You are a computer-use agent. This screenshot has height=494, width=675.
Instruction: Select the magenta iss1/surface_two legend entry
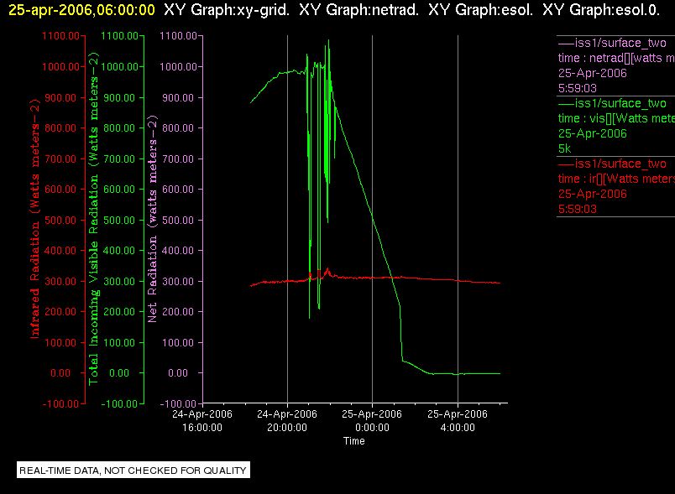click(612, 43)
